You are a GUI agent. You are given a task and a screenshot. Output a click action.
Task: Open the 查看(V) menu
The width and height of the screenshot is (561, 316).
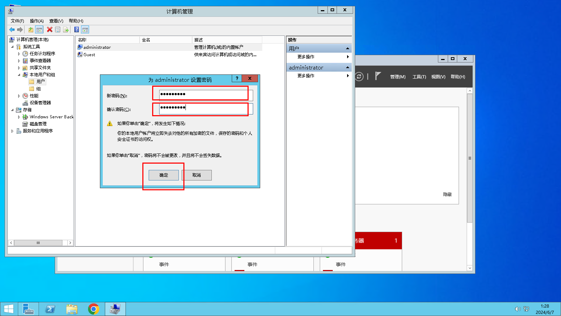pos(56,21)
